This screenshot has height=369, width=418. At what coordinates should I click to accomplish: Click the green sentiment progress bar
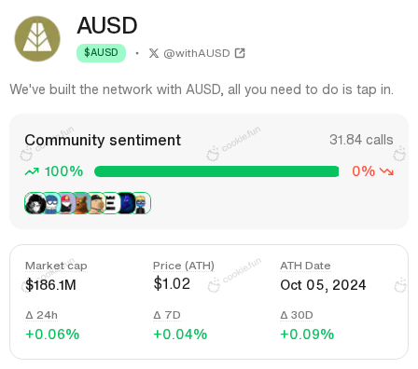pyautogui.click(x=216, y=171)
